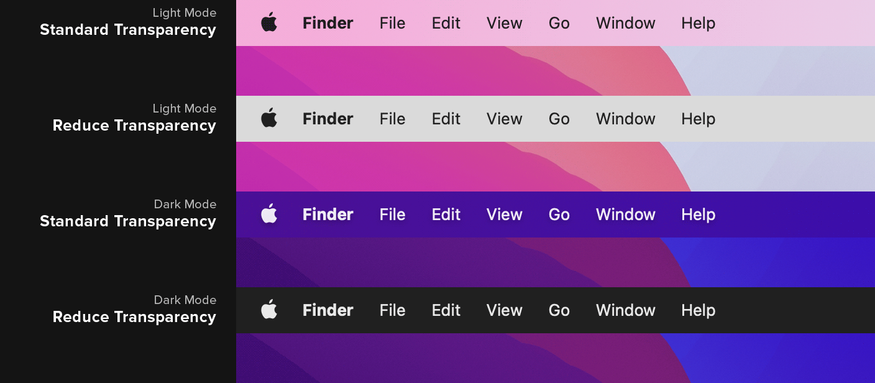
Task: Open View menu in Light Mode Reduce Transparency bar
Action: (505, 119)
